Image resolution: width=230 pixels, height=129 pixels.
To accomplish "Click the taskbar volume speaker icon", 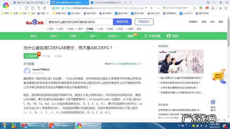I will click(202, 126).
